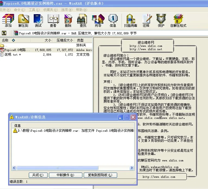This screenshot has height=189, width=208.
Task: Click the 关闭(C) button in diagnostic dialog
Action: [38, 175]
